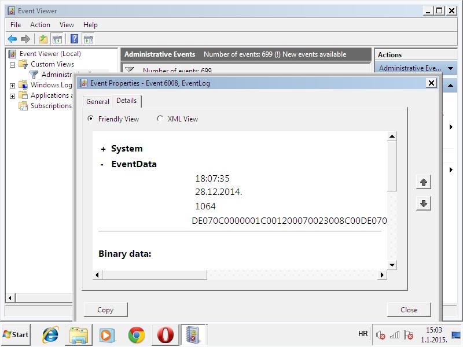Click the tree pane scroll-left arrow
This screenshot has height=347, width=463.
[10, 298]
